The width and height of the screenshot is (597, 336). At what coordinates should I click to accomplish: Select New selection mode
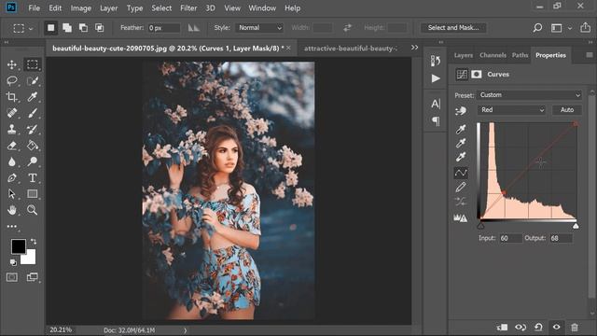point(50,28)
